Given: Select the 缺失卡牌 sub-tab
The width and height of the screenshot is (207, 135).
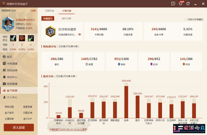Looking at the screenshot, I should (x=66, y=18).
